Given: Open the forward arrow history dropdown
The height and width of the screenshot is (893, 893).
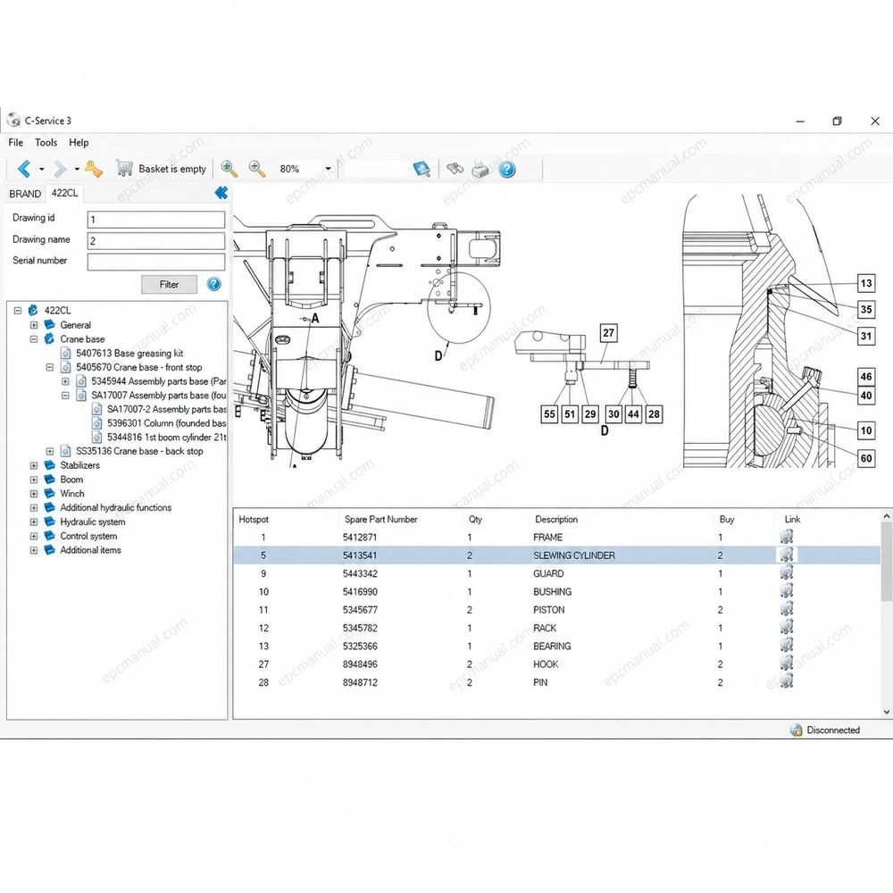Looking at the screenshot, I should (x=77, y=169).
